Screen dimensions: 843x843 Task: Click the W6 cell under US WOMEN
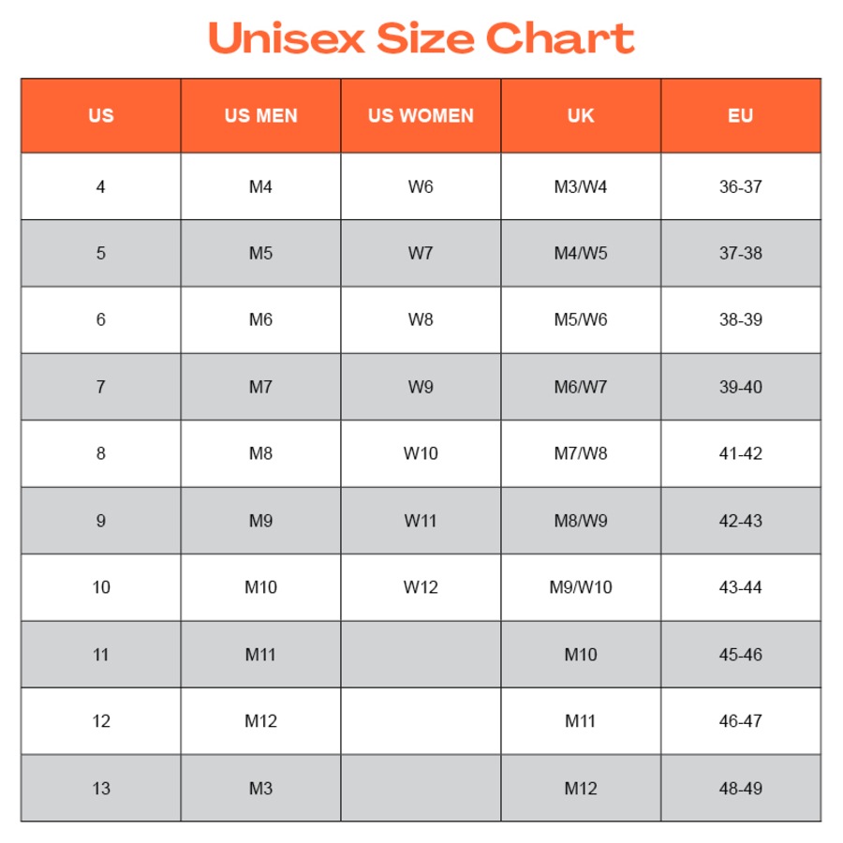(421, 186)
